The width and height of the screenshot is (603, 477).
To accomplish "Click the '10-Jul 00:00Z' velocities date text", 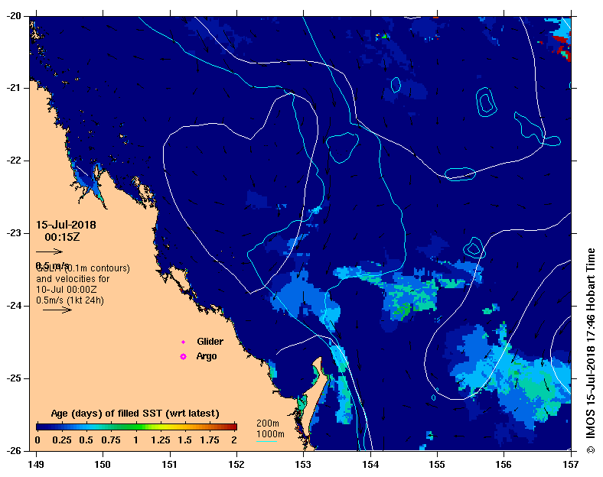I will point(67,289).
